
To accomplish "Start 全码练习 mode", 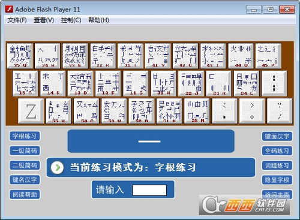I will click(x=277, y=151).
